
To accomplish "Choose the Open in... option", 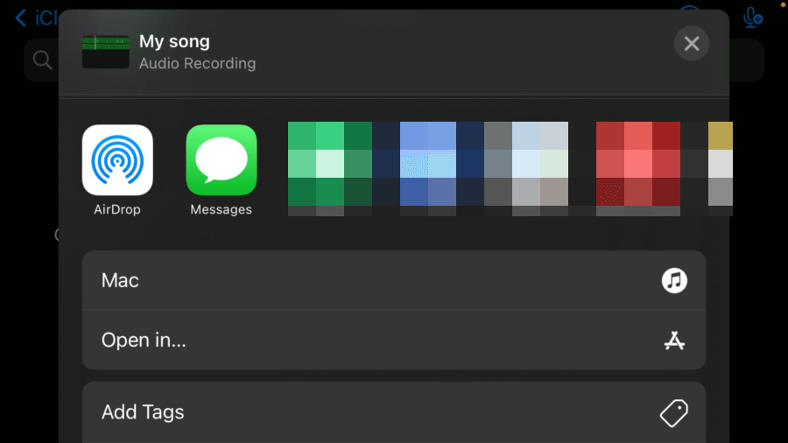I will [x=393, y=340].
